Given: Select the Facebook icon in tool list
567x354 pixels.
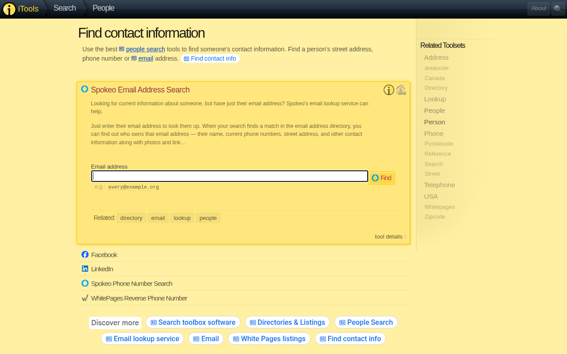Looking at the screenshot, I should 85,254.
